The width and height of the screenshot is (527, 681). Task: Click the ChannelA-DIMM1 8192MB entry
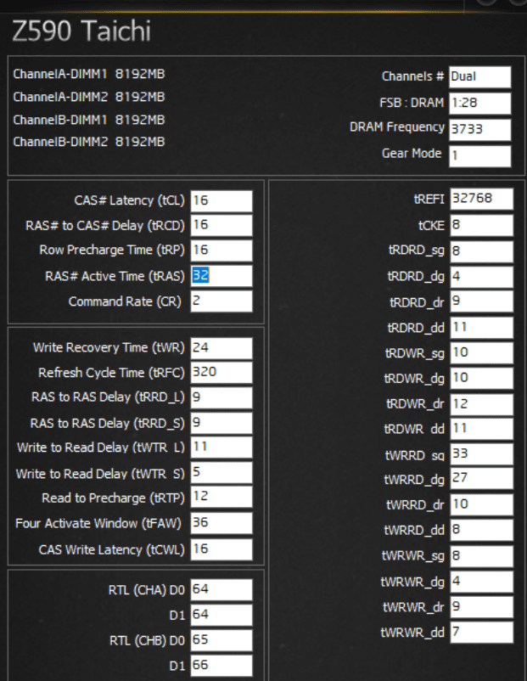(89, 74)
